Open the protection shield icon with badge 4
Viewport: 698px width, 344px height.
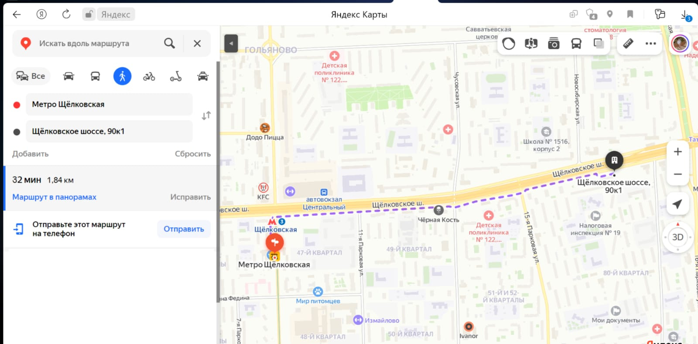click(x=591, y=14)
